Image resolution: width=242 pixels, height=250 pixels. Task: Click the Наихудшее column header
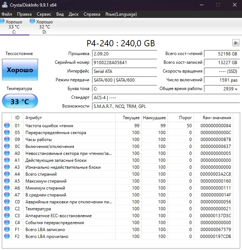[x=154, y=118]
